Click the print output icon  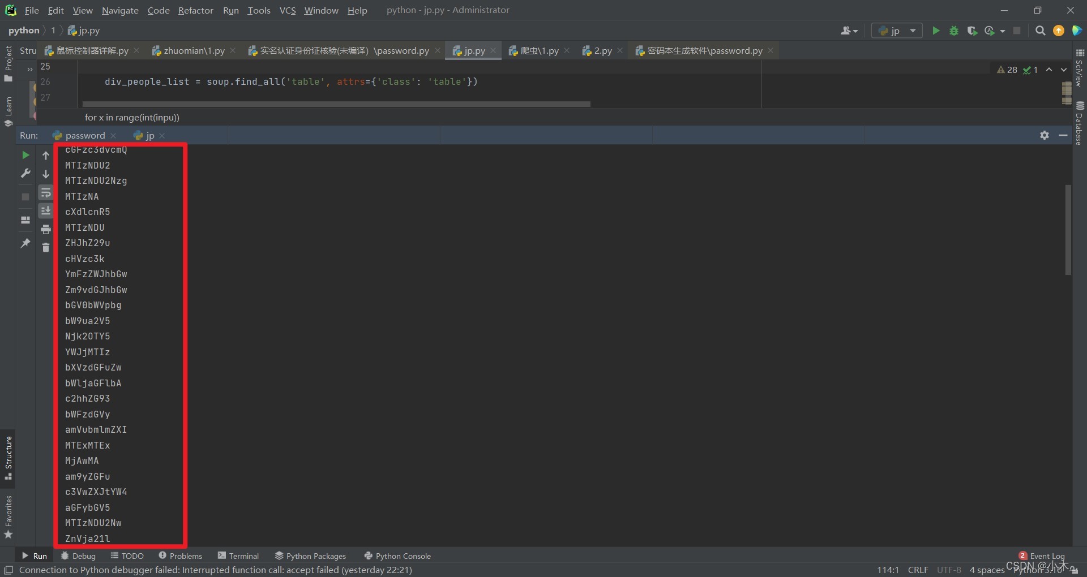tap(46, 229)
